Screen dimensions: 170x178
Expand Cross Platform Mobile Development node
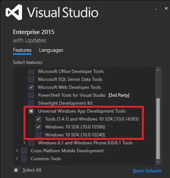(x=17, y=151)
